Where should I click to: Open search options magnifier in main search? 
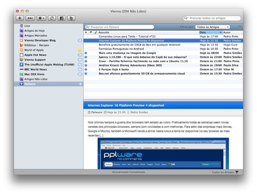click(186, 18)
